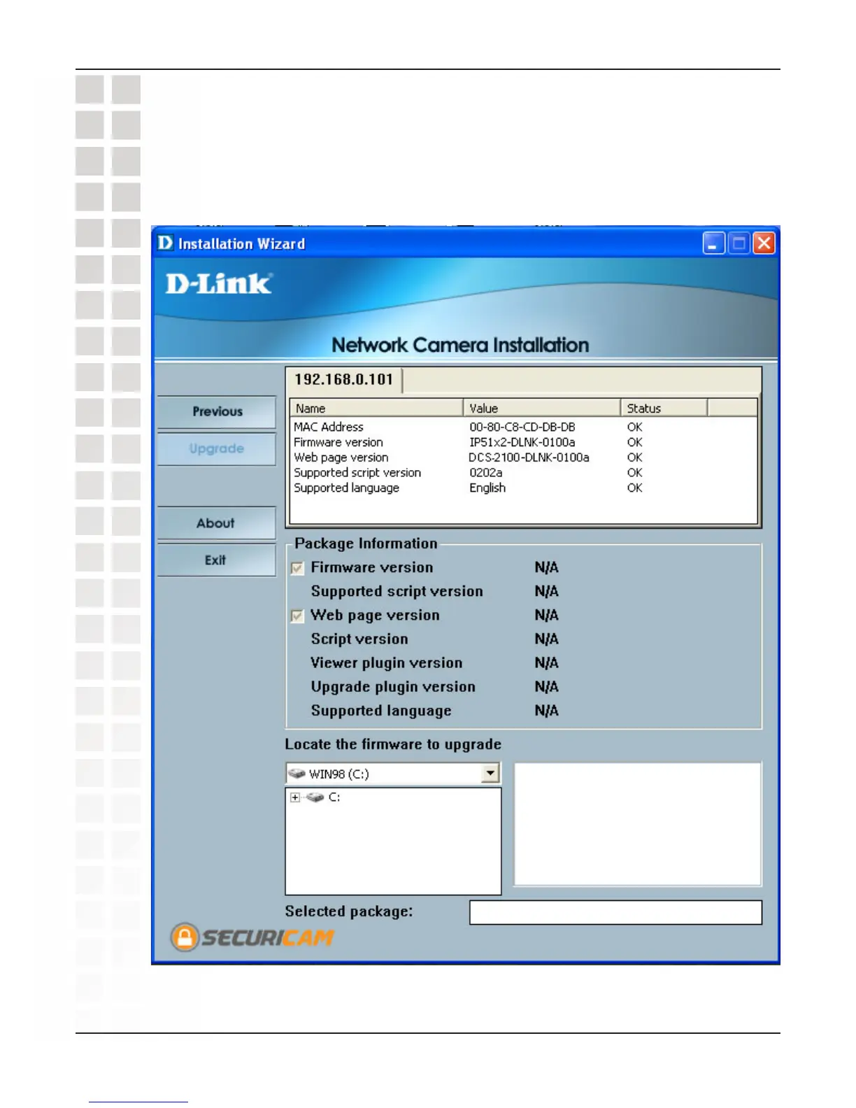856x1108 pixels.
Task: Sort by the Value column header
Action: (542, 409)
